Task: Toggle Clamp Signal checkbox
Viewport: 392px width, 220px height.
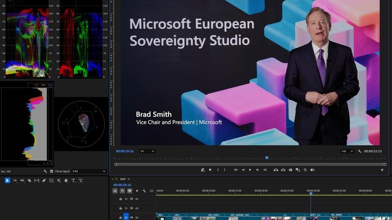Action: [x=51, y=172]
